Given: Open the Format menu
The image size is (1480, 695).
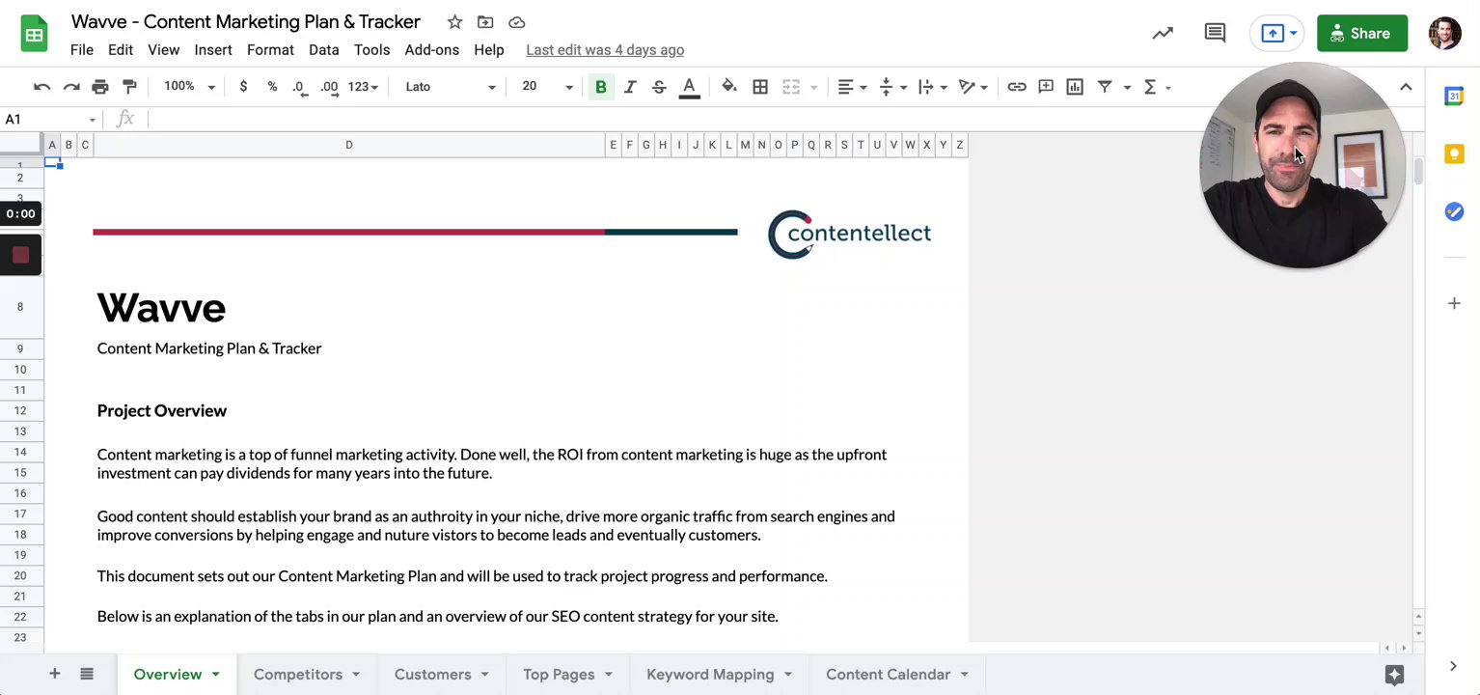Looking at the screenshot, I should pyautogui.click(x=270, y=50).
